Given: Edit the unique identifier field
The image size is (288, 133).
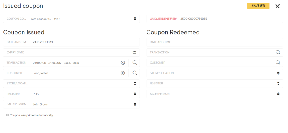Looking at the screenshot, I should [215, 19].
